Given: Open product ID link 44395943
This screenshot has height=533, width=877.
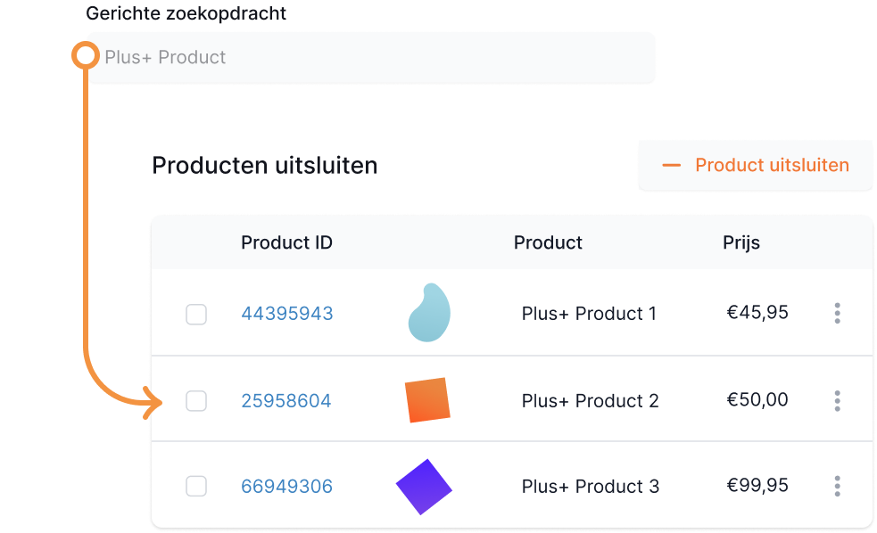Looking at the screenshot, I should click(x=286, y=314).
